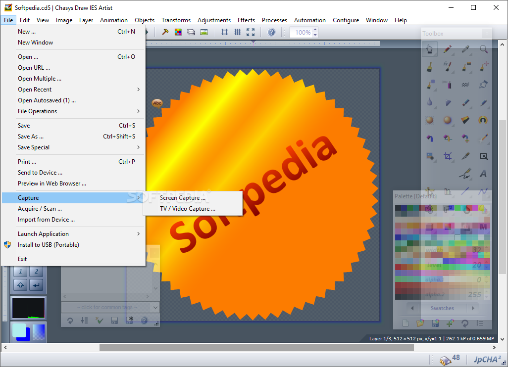The image size is (508, 367).
Task: Select the red pencil tool in Toolbox
Action: 448,49
